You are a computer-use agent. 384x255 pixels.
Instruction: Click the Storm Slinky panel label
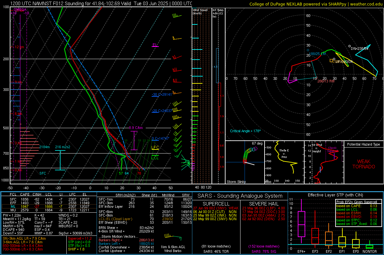pos(236,182)
